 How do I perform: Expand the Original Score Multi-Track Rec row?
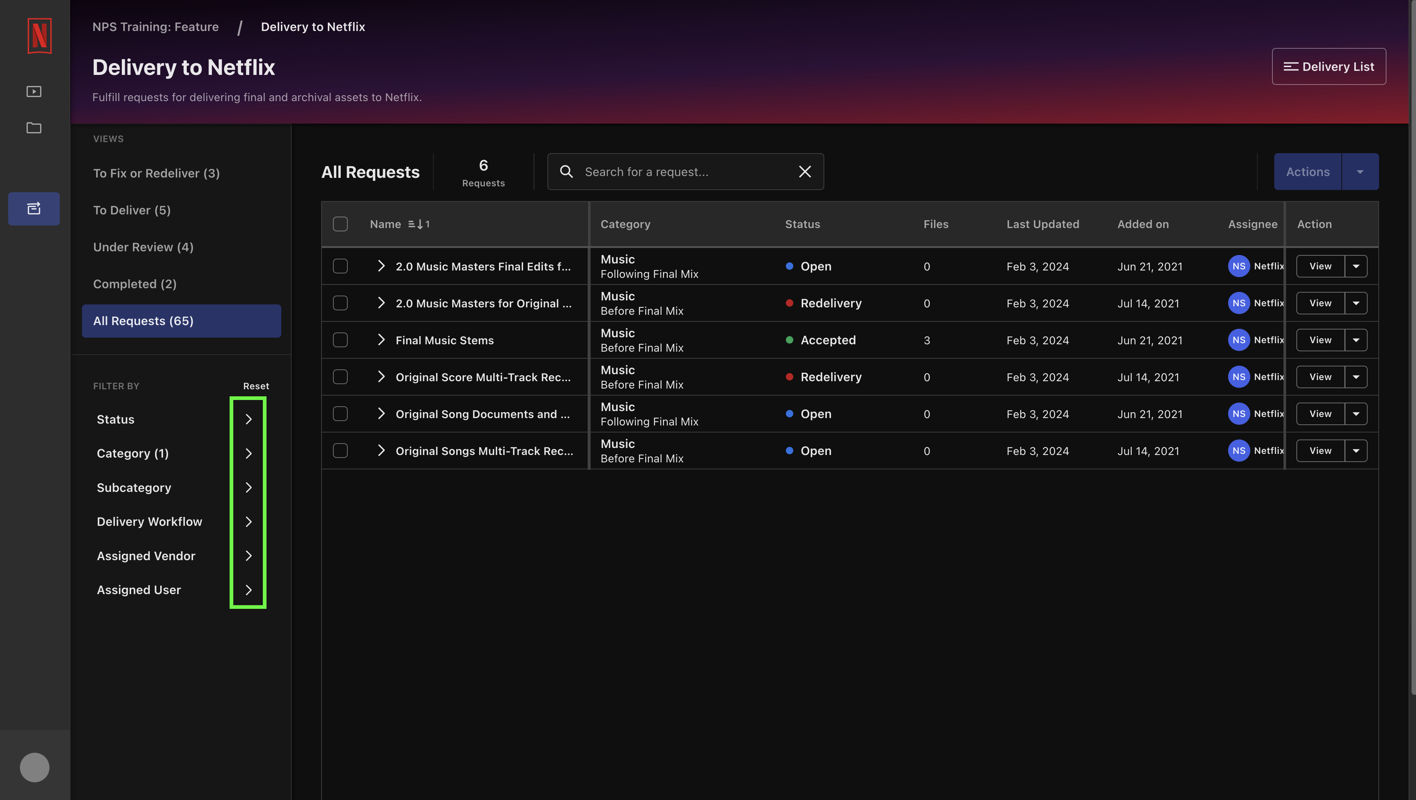(x=381, y=377)
